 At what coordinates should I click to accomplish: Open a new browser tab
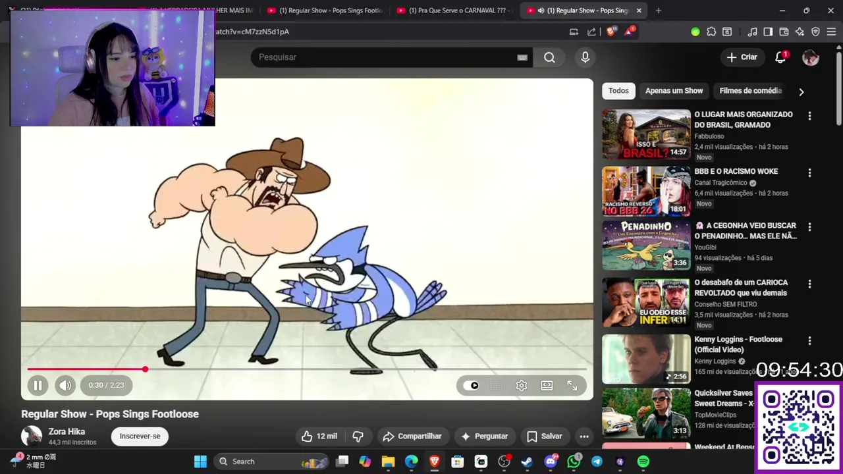658,11
